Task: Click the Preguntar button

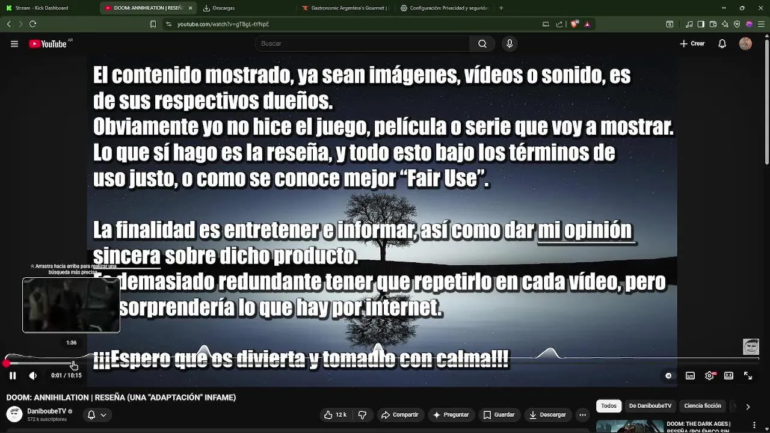Action: tap(451, 414)
